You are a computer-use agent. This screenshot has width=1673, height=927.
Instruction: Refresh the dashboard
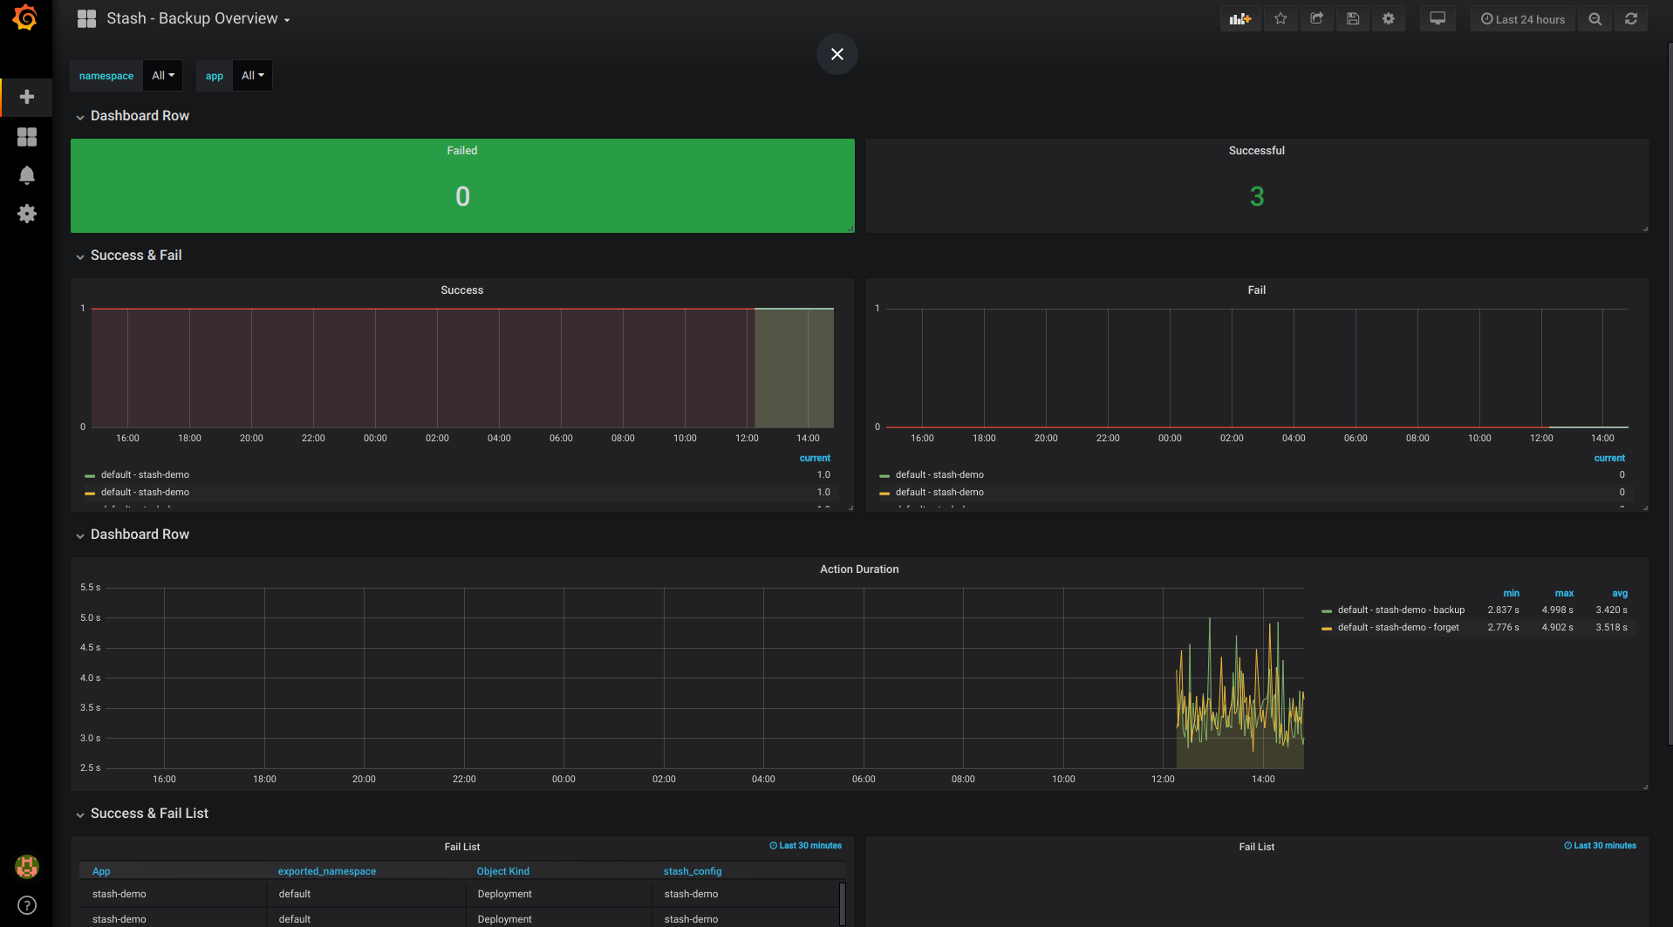point(1631,18)
